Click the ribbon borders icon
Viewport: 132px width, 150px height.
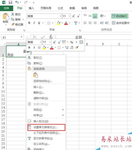pyautogui.click(x=49, y=23)
